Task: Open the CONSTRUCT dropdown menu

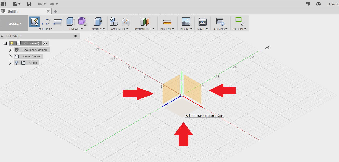Action: tap(144, 29)
